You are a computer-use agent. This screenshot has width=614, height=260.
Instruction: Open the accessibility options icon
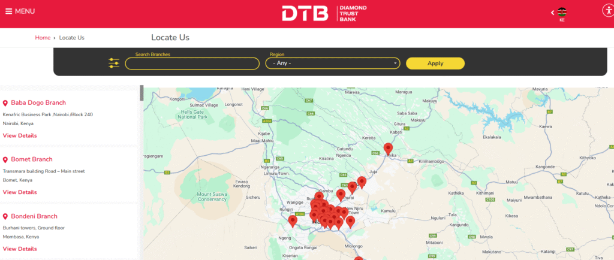click(x=608, y=11)
